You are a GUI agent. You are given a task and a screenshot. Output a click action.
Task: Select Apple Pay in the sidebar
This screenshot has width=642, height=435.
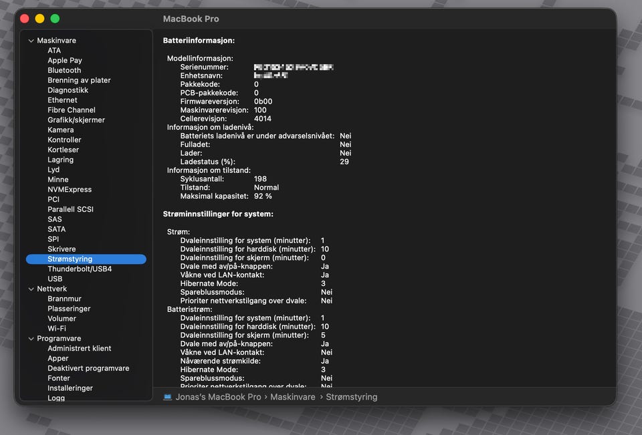65,60
